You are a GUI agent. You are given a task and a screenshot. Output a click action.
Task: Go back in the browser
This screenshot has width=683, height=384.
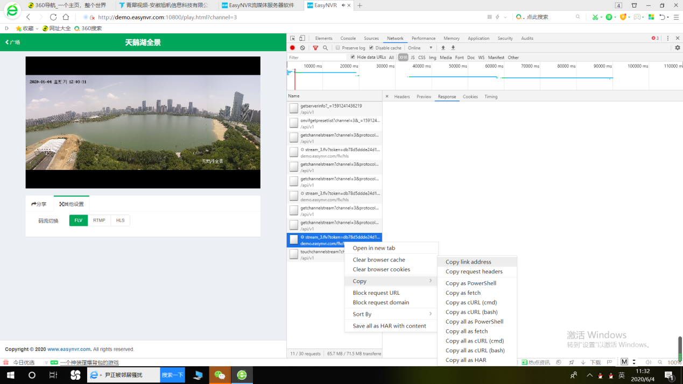point(28,17)
